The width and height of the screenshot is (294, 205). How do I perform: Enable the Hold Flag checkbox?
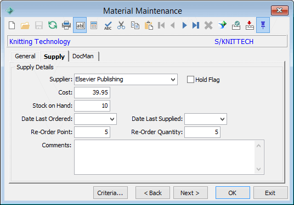click(x=190, y=80)
